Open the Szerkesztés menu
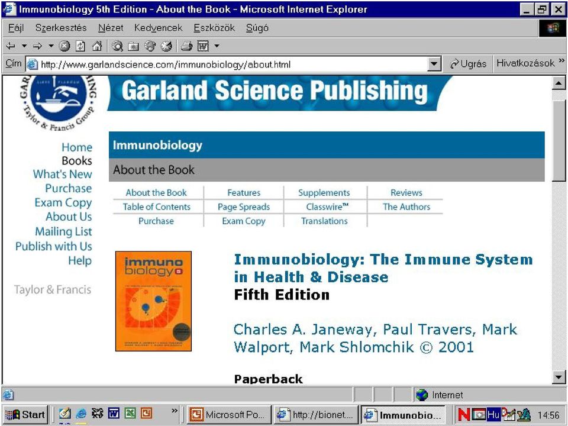This screenshot has height=426, width=568. 61,28
